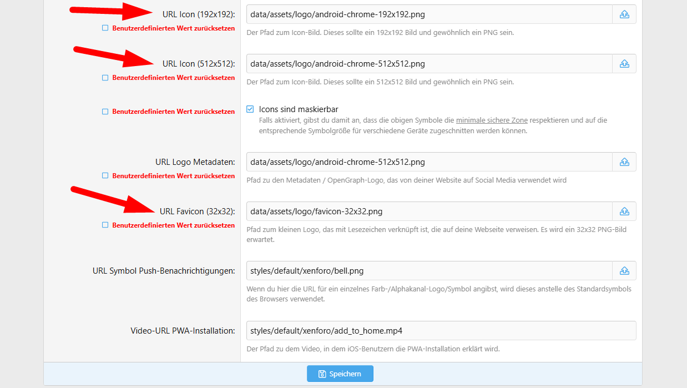Click hint text about 32x32 PNG favicon
The image size is (687, 388).
(437, 234)
